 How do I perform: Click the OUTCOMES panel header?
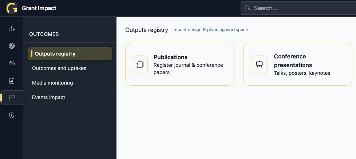[44, 34]
